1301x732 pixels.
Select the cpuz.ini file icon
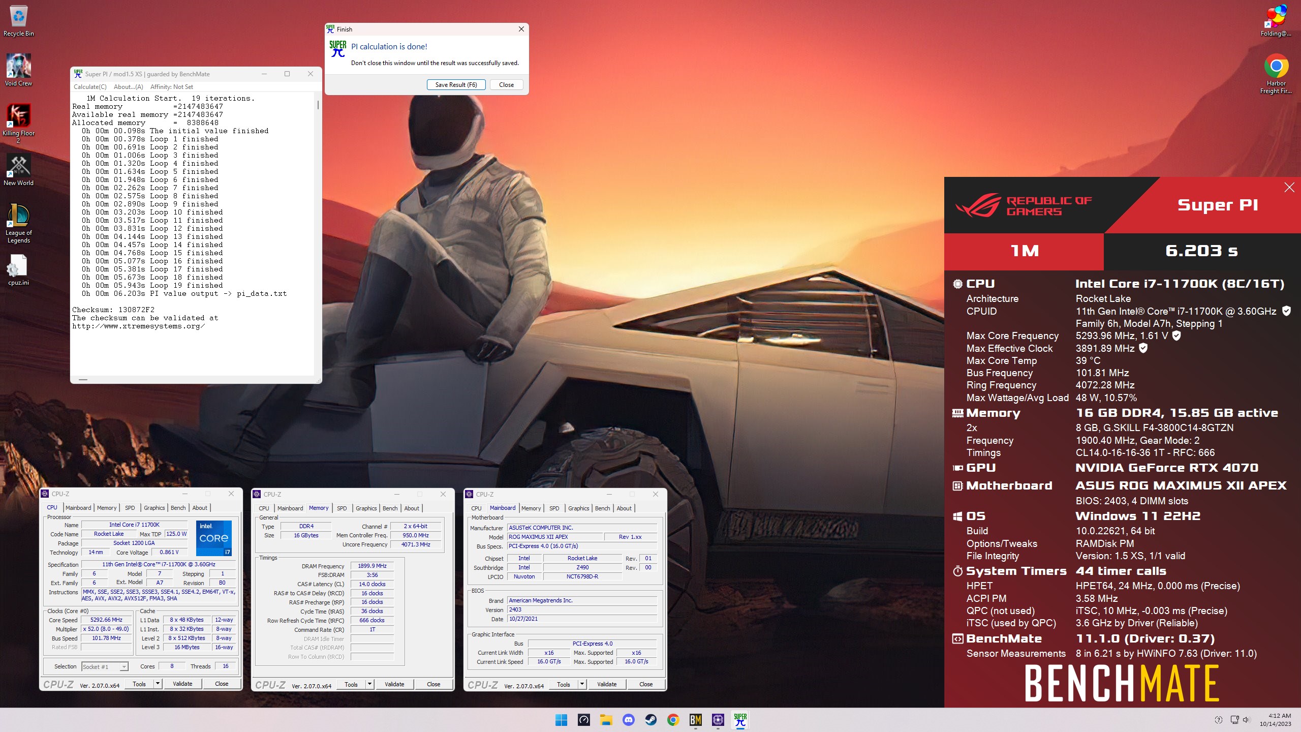pyautogui.click(x=19, y=269)
